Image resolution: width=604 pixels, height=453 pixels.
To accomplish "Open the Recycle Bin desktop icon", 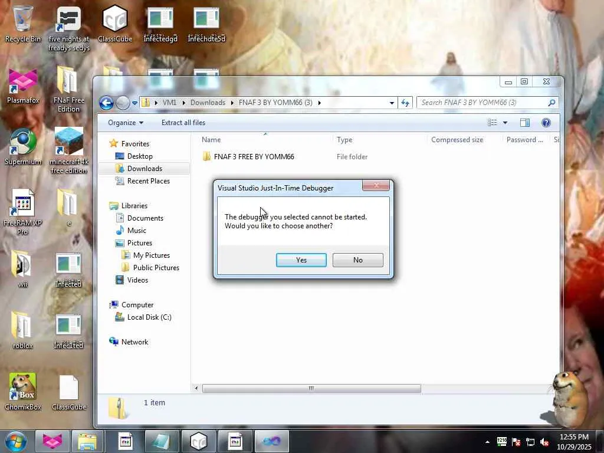I will [x=23, y=24].
